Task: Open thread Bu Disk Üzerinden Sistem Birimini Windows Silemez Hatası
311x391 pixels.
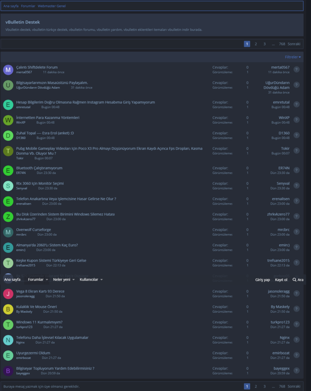Action: pyautogui.click(x=65, y=214)
